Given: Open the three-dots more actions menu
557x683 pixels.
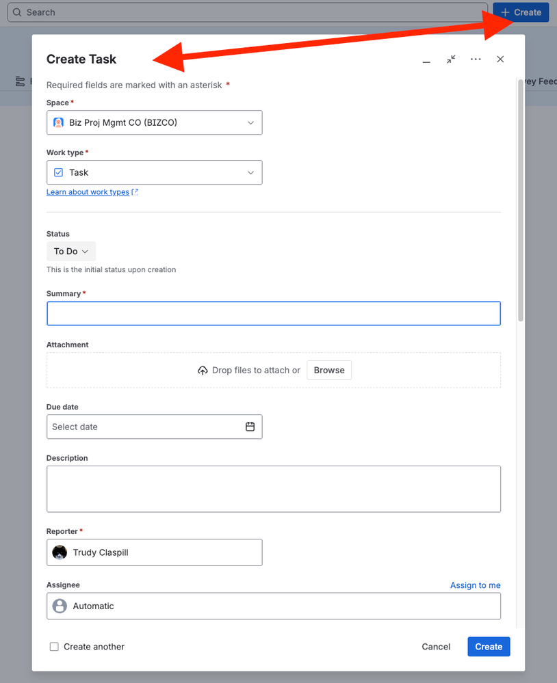Looking at the screenshot, I should click(476, 59).
